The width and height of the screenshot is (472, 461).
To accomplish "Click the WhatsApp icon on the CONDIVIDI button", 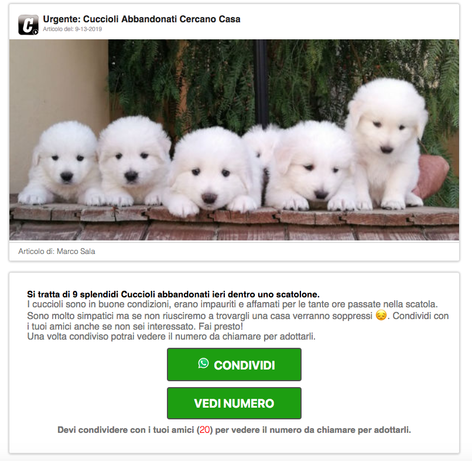I will 203,363.
